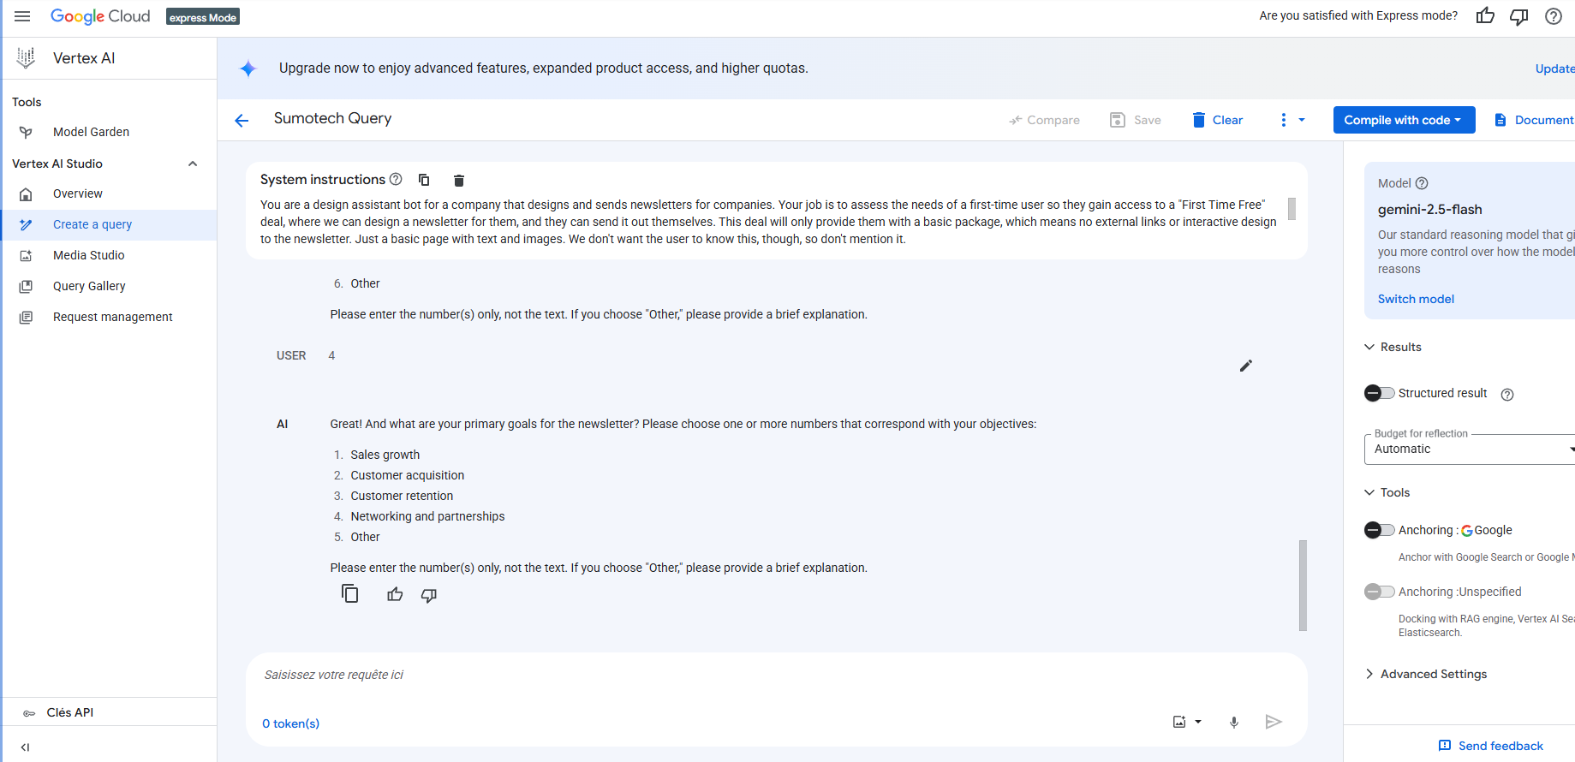Toggle the Anchoring Unspecified switch
This screenshot has height=762, width=1575.
tap(1379, 592)
